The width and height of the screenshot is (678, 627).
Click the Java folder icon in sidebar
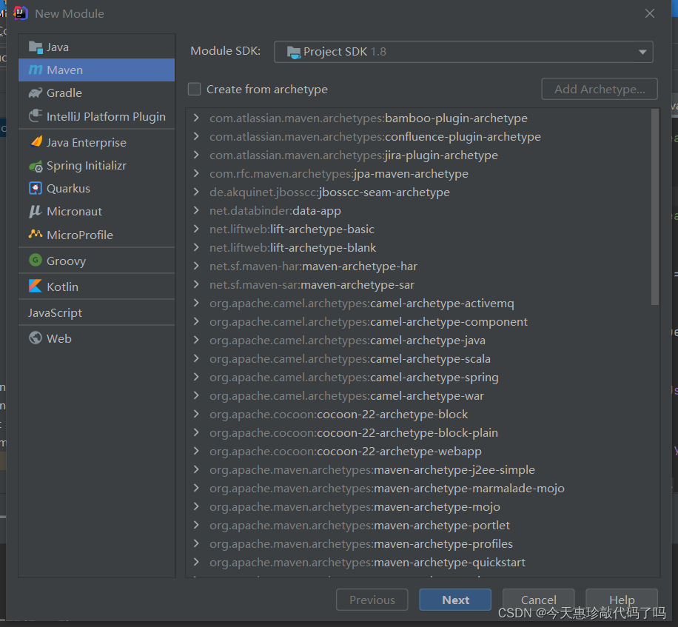click(x=36, y=47)
